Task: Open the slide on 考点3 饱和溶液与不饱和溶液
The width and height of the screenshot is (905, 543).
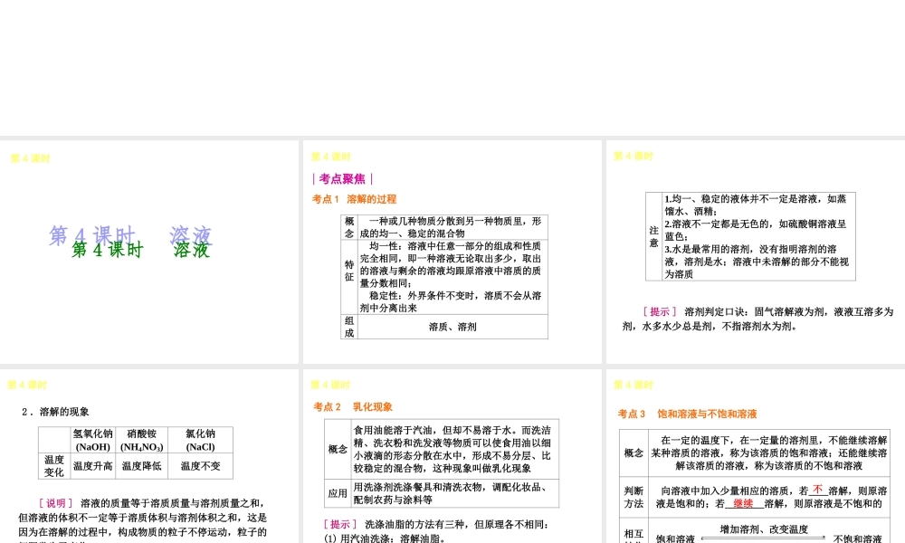Action: 755,456
